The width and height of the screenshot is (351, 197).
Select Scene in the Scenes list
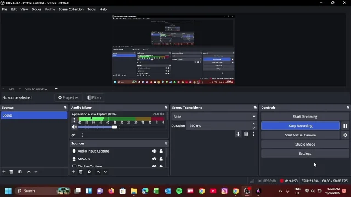(34, 115)
